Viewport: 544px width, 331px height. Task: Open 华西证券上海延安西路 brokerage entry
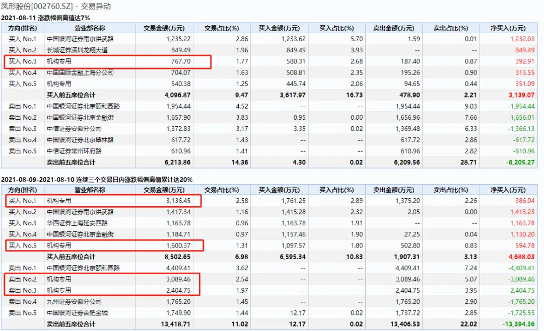[77, 223]
